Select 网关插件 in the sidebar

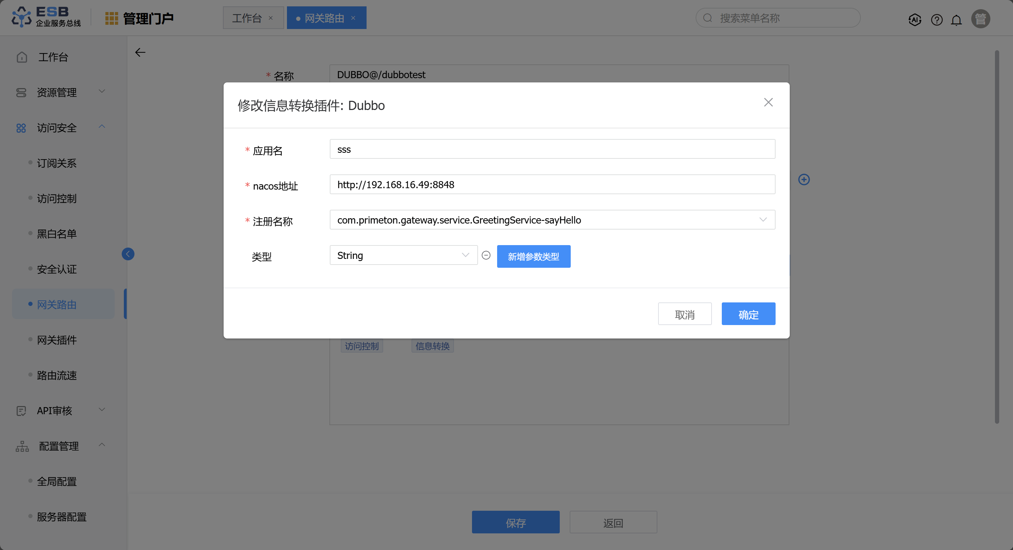tap(57, 340)
